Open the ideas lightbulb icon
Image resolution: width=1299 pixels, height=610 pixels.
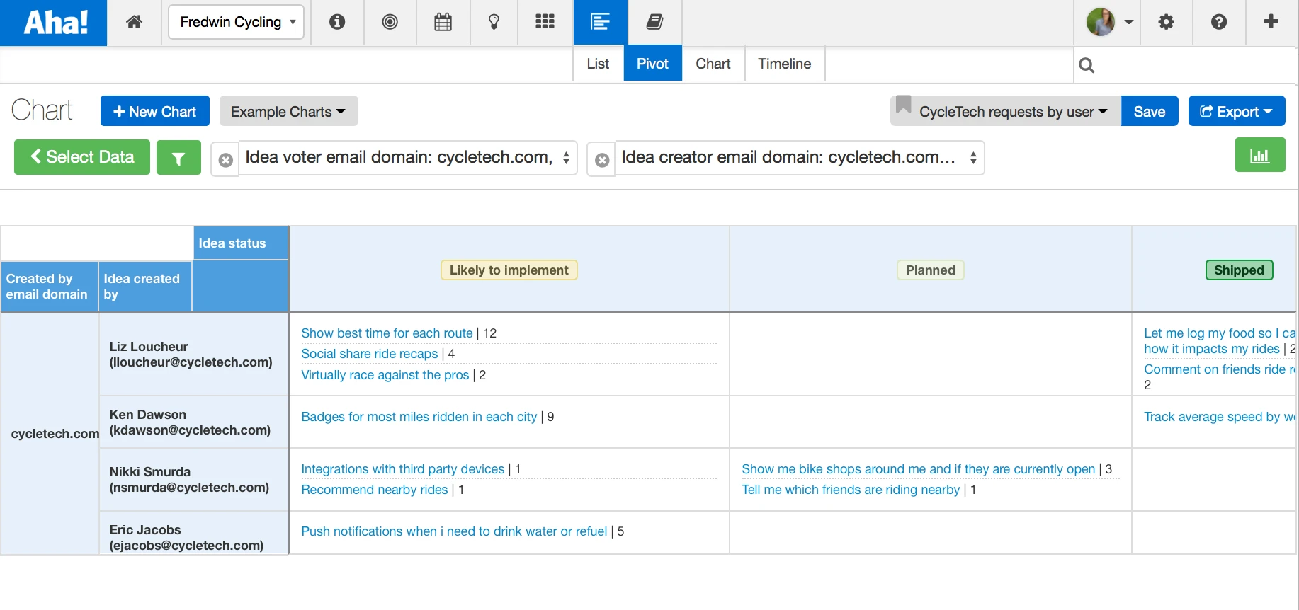tap(494, 22)
